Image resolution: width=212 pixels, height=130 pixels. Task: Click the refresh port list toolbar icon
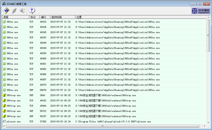6,11
